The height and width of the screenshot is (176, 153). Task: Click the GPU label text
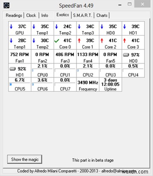[x=20, y=33]
